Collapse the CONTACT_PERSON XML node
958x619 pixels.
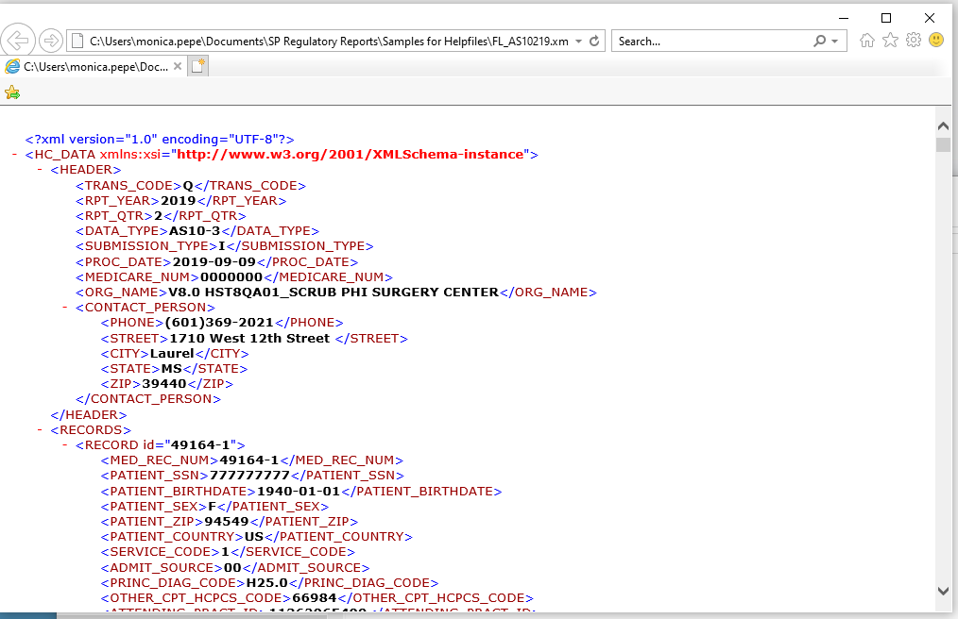click(66, 308)
